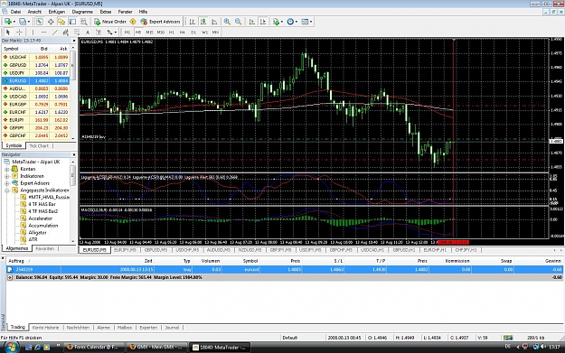This screenshot has width=565, height=353.
Task: Toggle the Expert Advisors button
Action: (x=160, y=22)
